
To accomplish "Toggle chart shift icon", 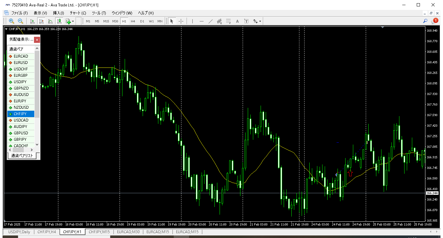I will click(x=41, y=21).
